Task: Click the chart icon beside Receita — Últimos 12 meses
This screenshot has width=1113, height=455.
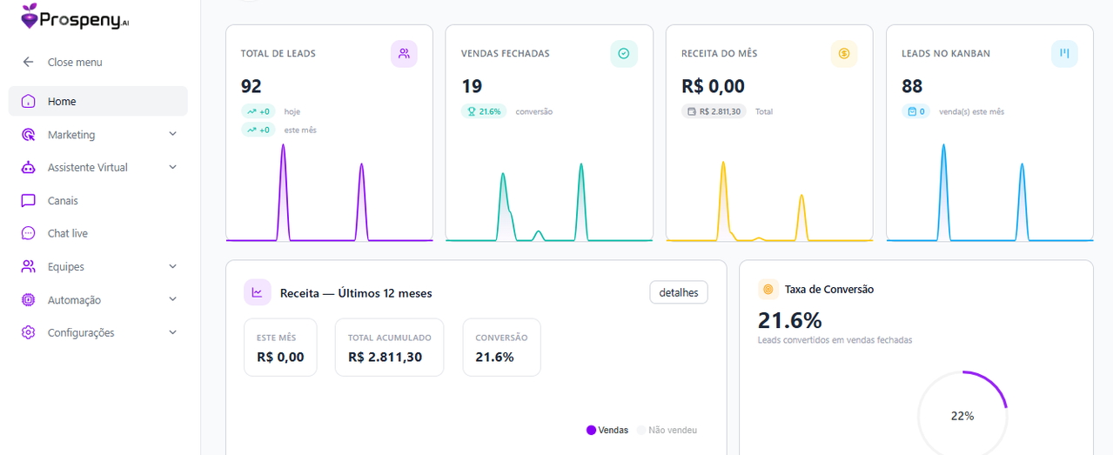Action: pyautogui.click(x=257, y=292)
